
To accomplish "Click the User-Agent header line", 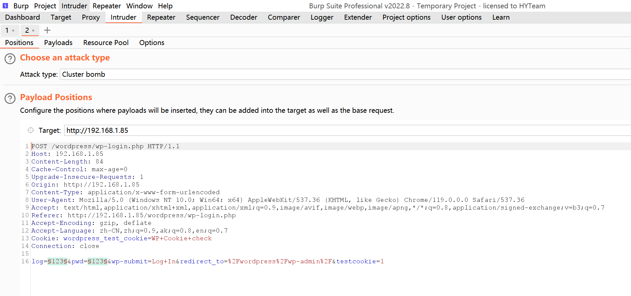I will point(278,200).
